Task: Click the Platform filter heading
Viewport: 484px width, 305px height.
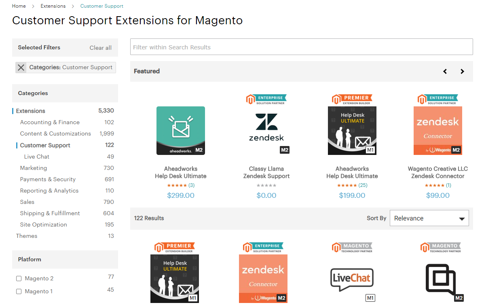Action: [30, 259]
